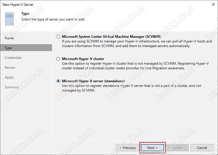The width and height of the screenshot is (218, 155).
Task: Click the standalone description 'not a part of a cluster'
Action: (x=131, y=88)
